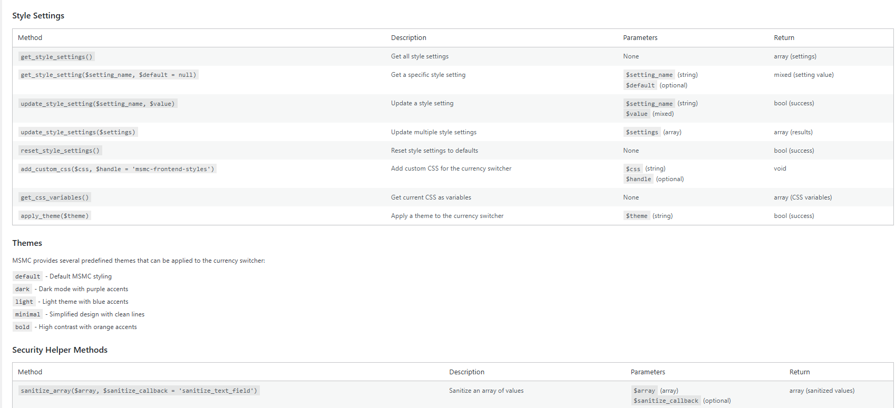
Task: Click 'Security Helper Methods' heading
Action: click(x=60, y=350)
